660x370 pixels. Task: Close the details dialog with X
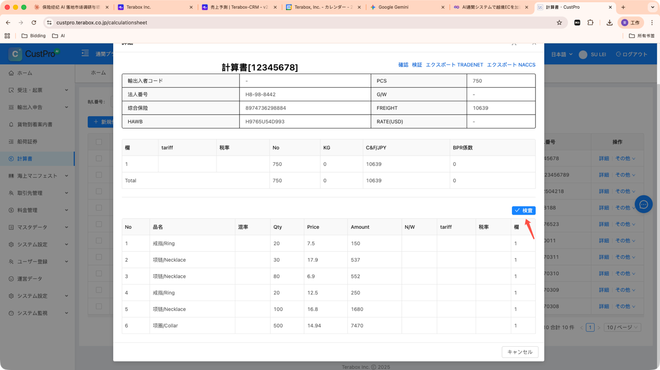tap(534, 44)
